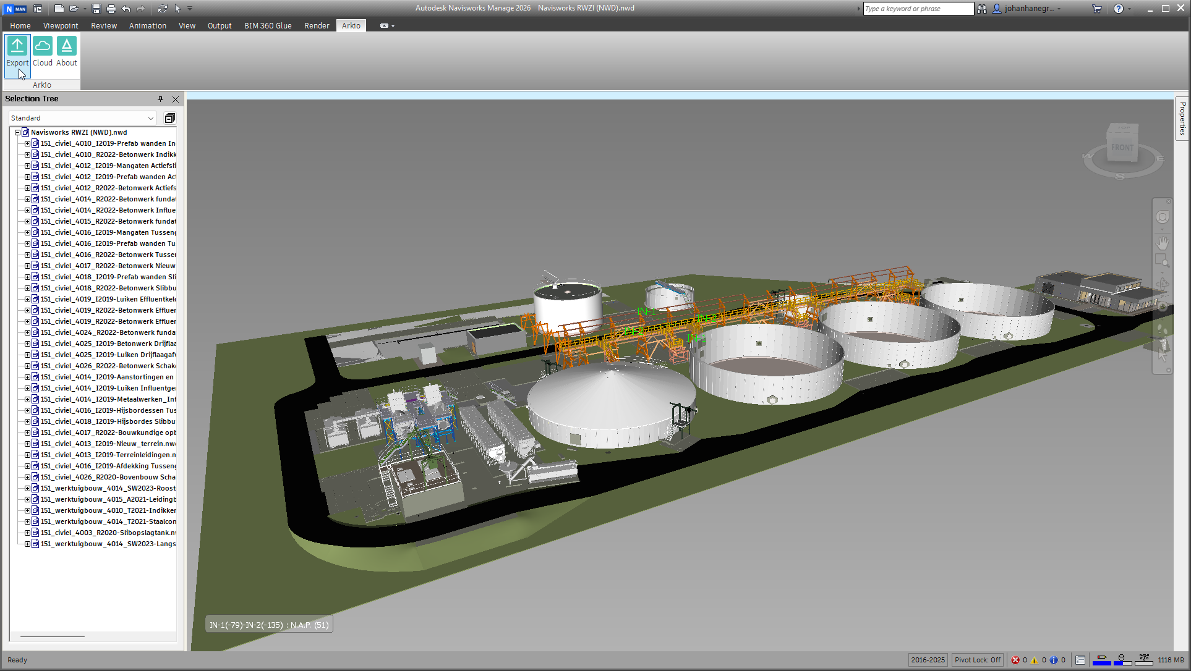This screenshot has width=1191, height=671.
Task: Switch to the View ribbon tab
Action: point(187,26)
